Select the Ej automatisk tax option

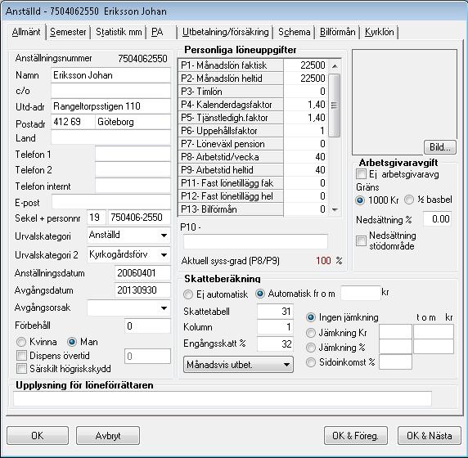pos(188,294)
